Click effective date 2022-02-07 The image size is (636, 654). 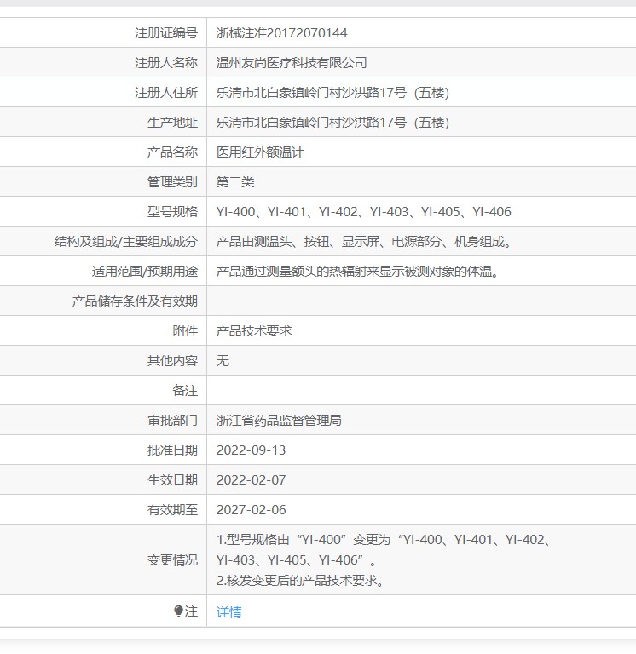[251, 480]
